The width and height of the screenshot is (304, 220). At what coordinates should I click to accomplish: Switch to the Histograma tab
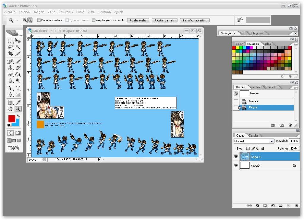pyautogui.click(x=256, y=33)
